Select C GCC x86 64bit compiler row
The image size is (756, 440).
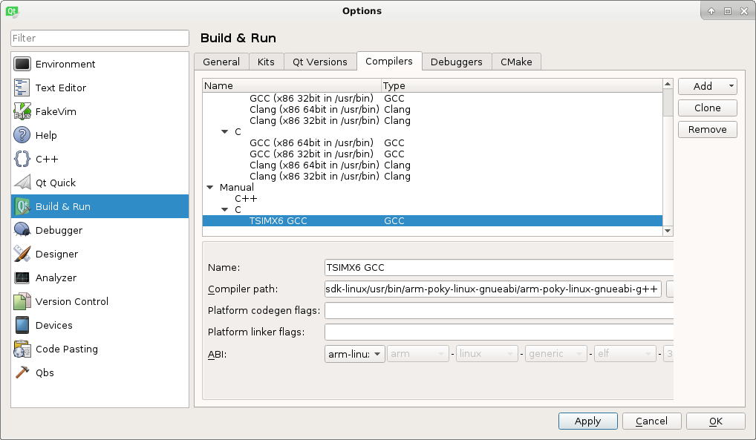pyautogui.click(x=432, y=142)
